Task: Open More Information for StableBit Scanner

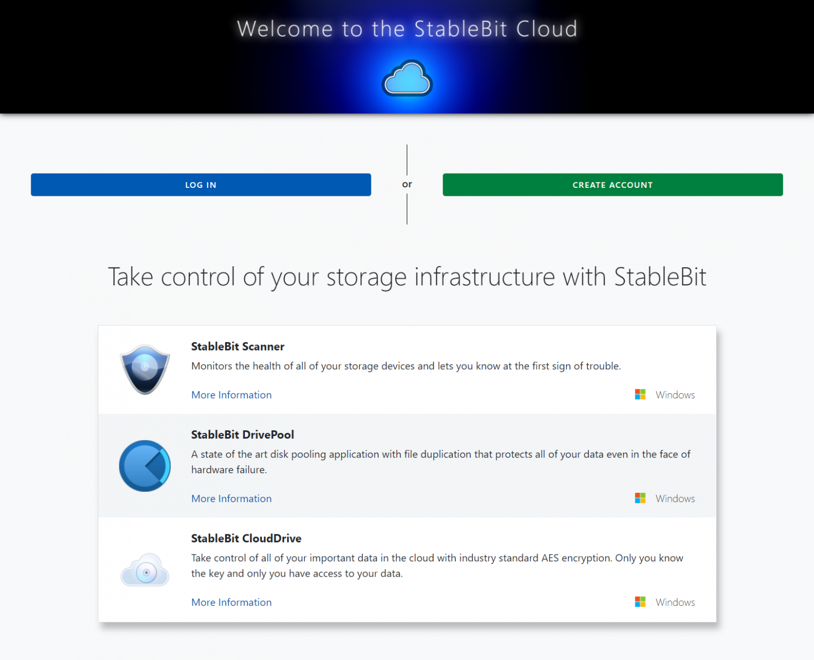Action: point(231,395)
